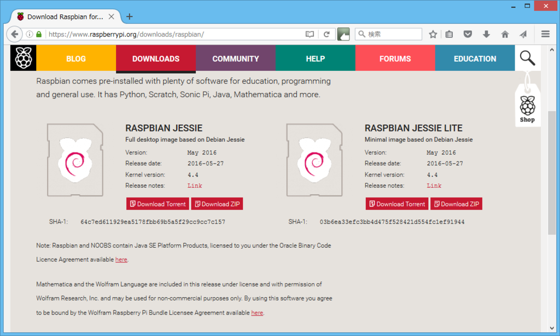The width and height of the screenshot is (560, 336).
Task: Open Wolfram Bundle Licensee Agreement 'here' link
Action: [257, 313]
